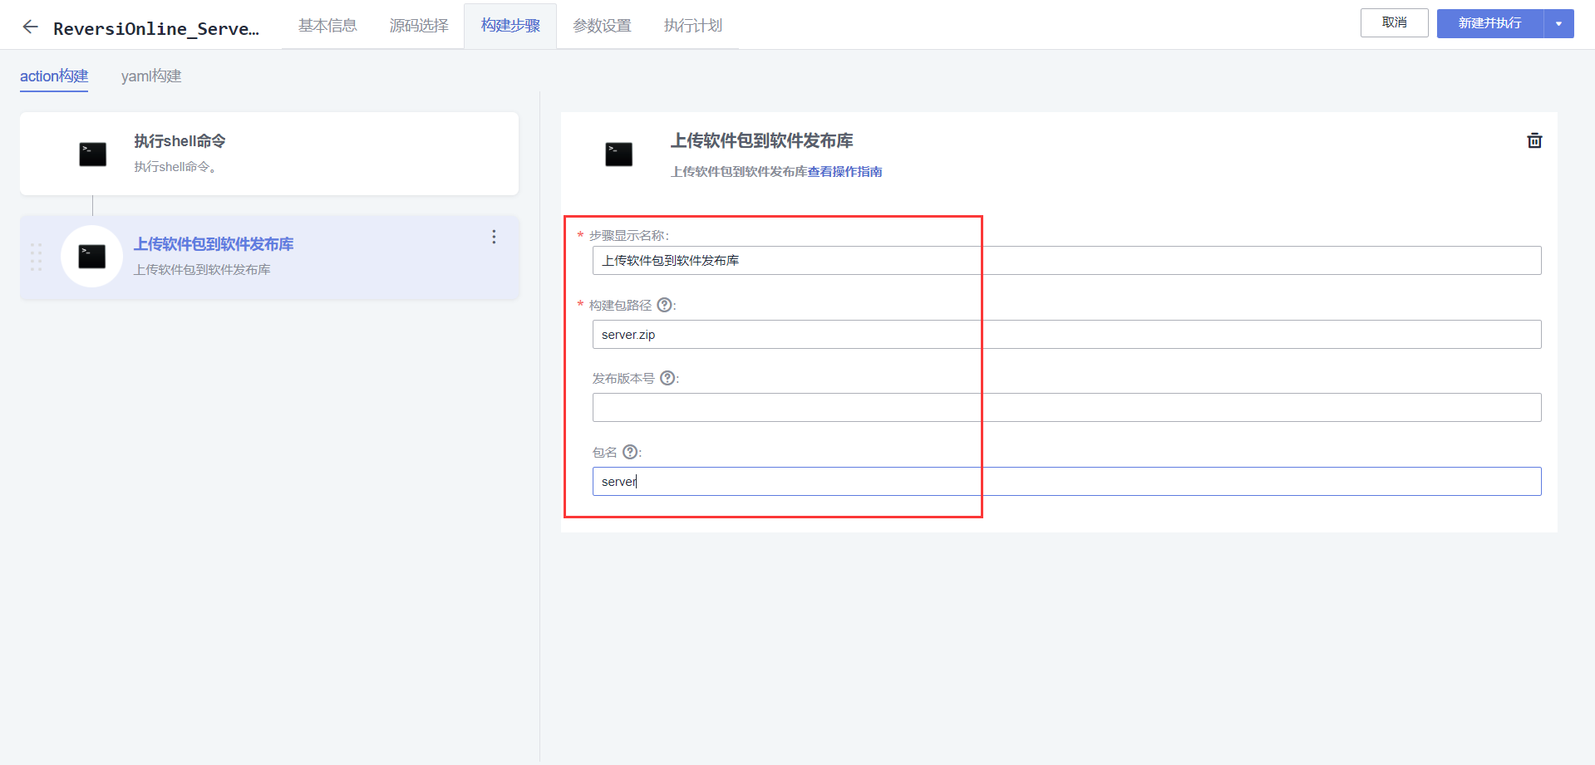Open the 参数设置 tab
1595x765 pixels.
pos(600,26)
